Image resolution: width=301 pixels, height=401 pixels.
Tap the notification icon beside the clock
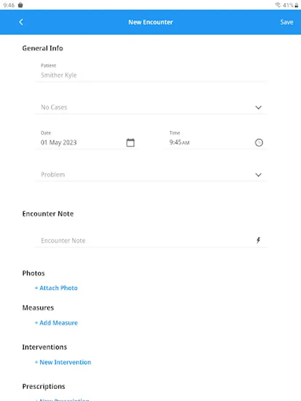pos(21,5)
